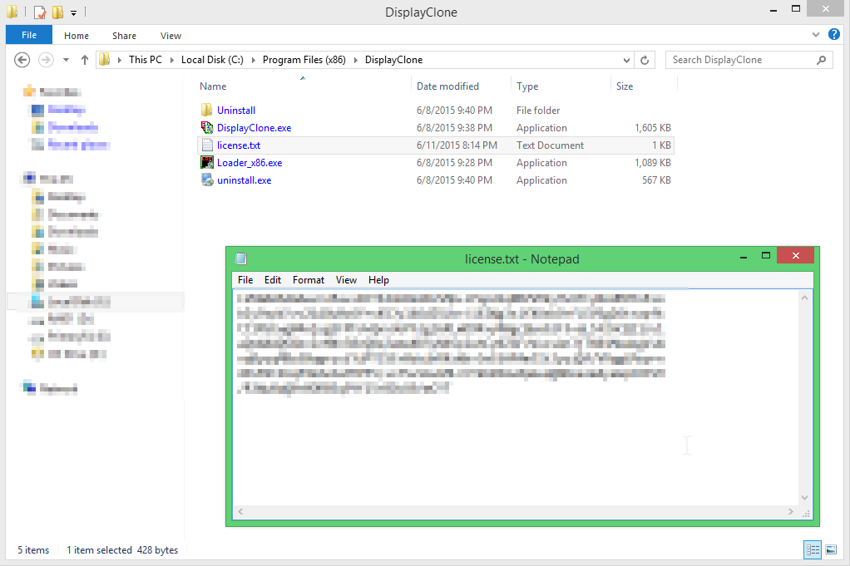Open the Notepad Edit menu

(273, 280)
